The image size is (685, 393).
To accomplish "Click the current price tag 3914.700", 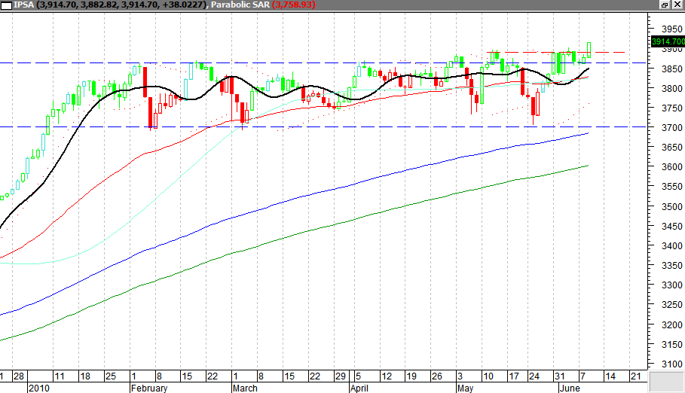I will pyautogui.click(x=668, y=41).
